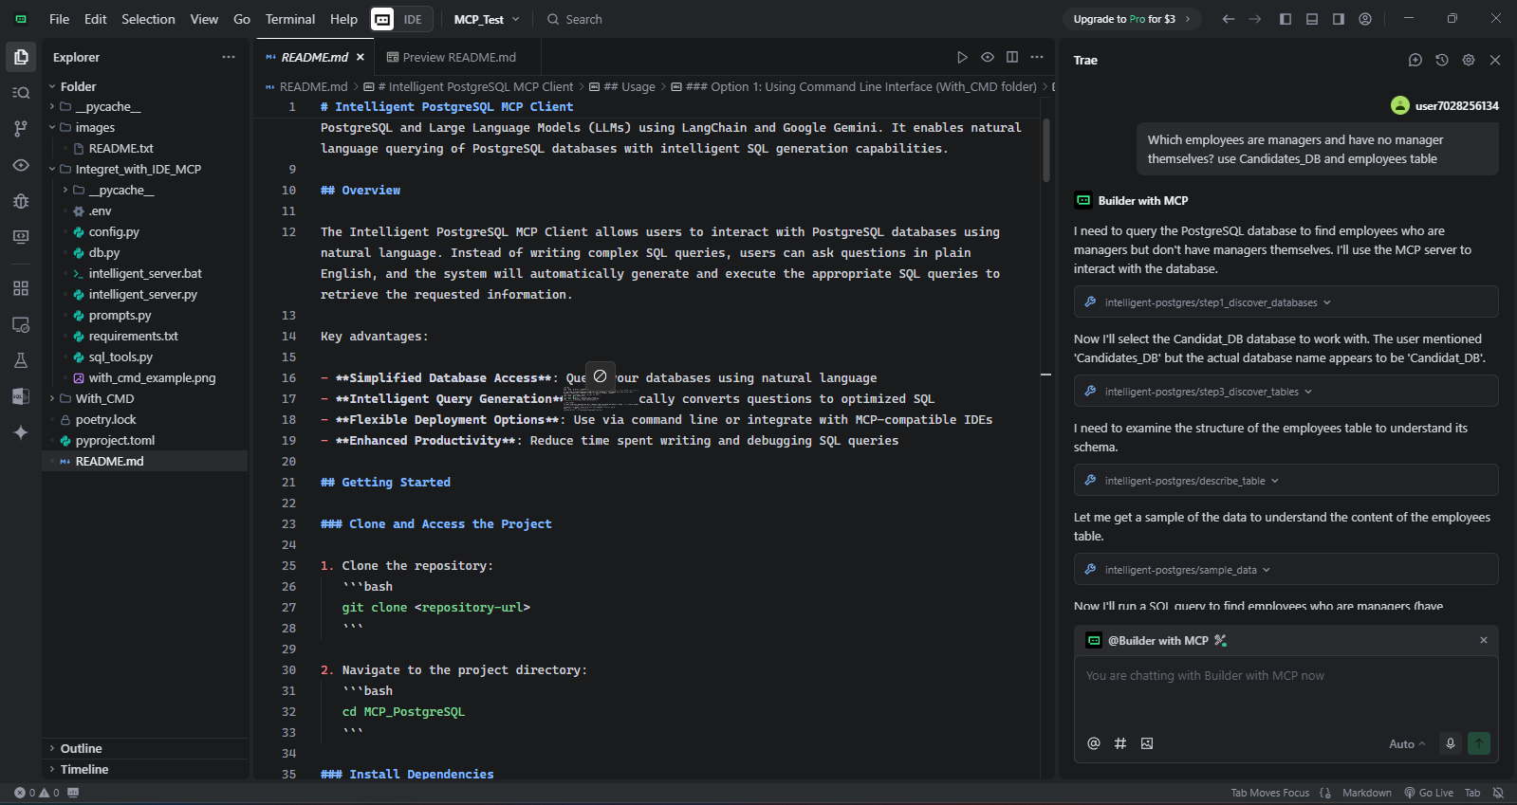
Task: Open the Search view in activity bar
Action: coord(21,93)
